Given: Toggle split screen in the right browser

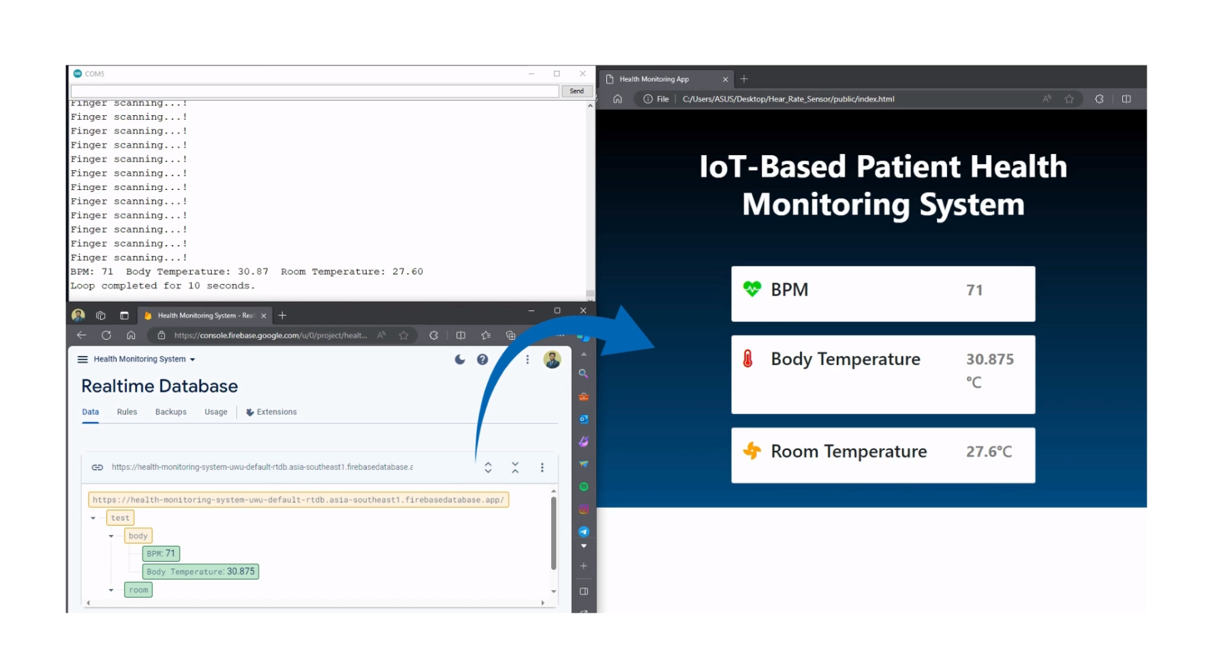Looking at the screenshot, I should tap(1126, 99).
